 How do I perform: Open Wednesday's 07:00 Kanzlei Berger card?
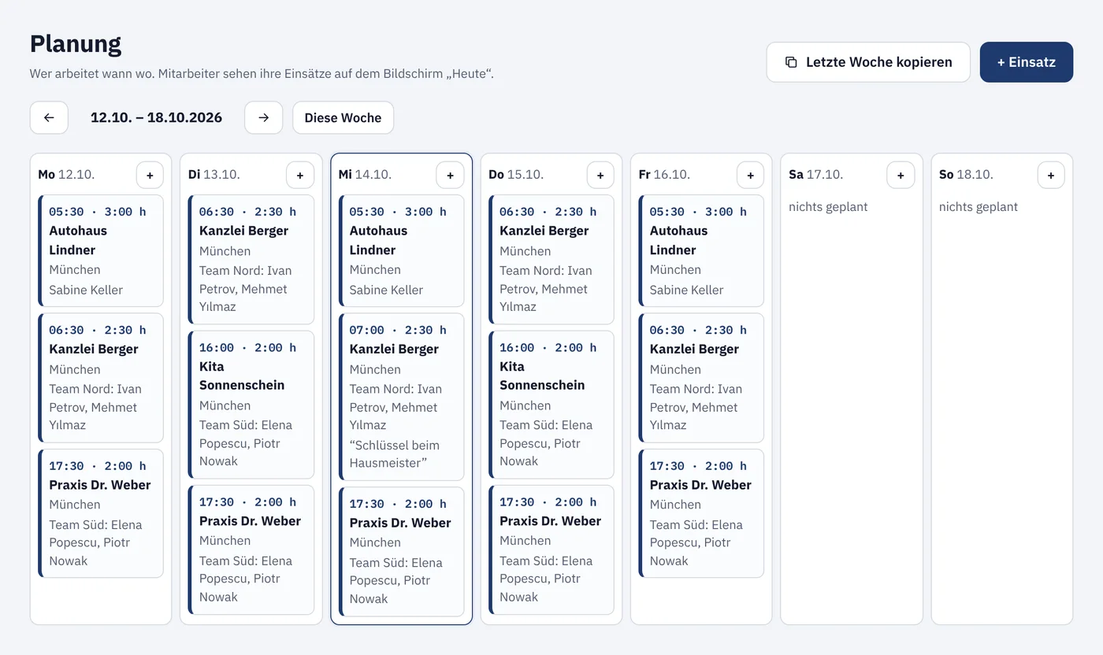pos(401,397)
